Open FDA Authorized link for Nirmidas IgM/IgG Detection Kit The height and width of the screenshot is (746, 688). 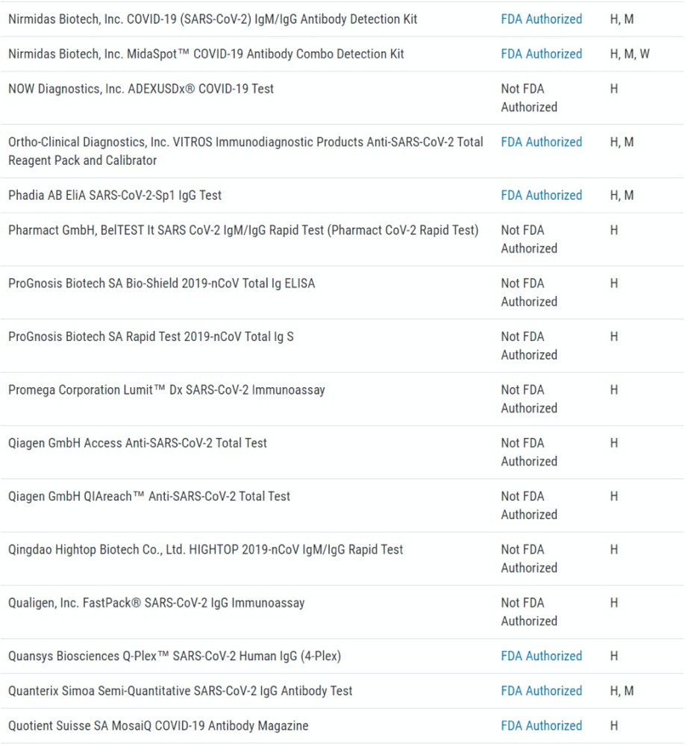[541, 19]
